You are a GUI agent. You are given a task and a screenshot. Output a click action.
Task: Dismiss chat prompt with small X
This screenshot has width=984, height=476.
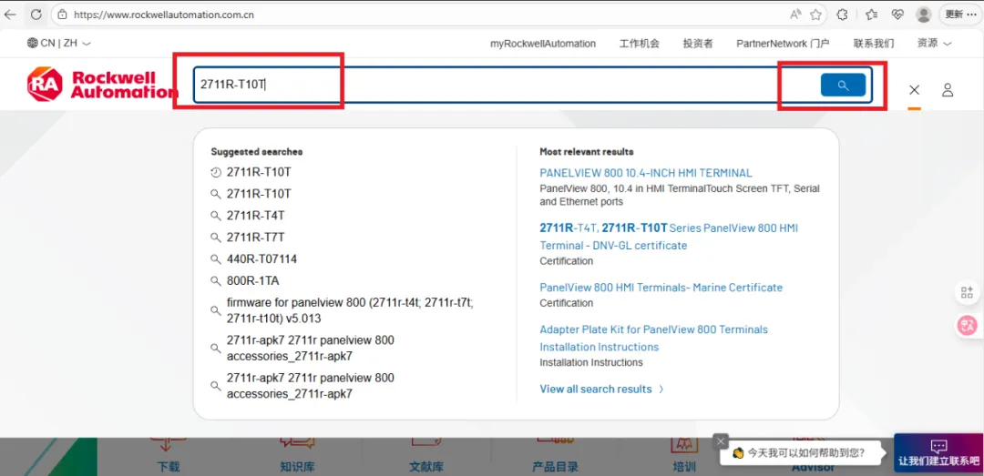click(x=721, y=441)
